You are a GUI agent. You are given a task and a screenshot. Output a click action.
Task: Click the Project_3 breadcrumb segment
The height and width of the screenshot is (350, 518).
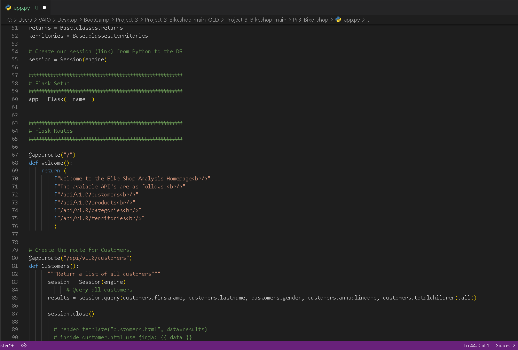coord(127,20)
